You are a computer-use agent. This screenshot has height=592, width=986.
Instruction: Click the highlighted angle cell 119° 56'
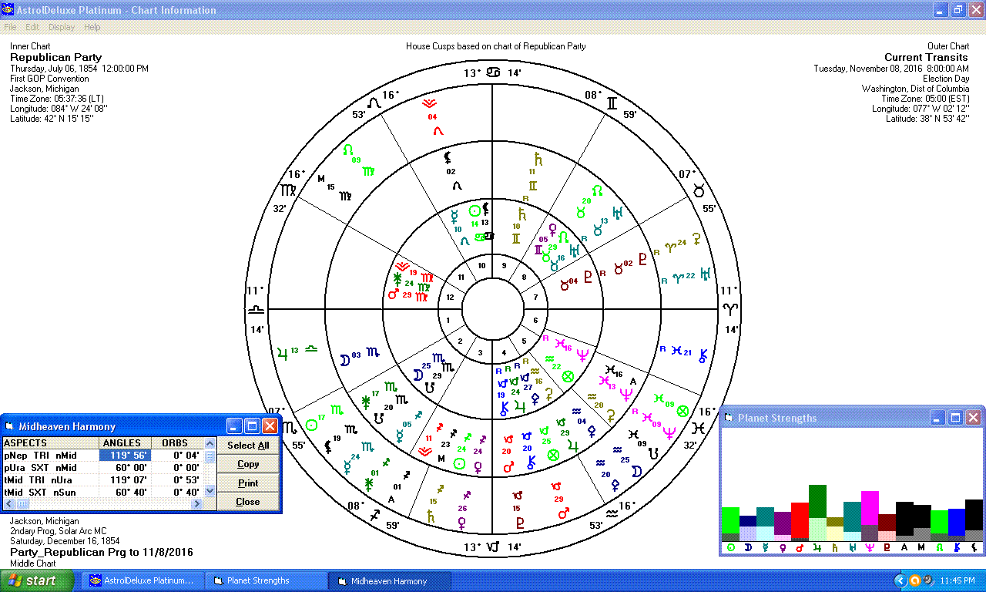click(x=125, y=456)
